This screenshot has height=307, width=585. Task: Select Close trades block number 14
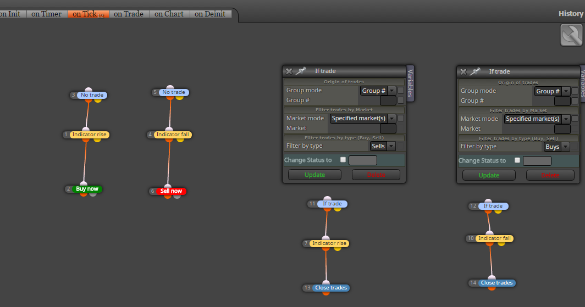(496, 283)
